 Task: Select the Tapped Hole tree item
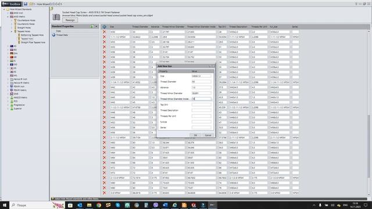27,39
